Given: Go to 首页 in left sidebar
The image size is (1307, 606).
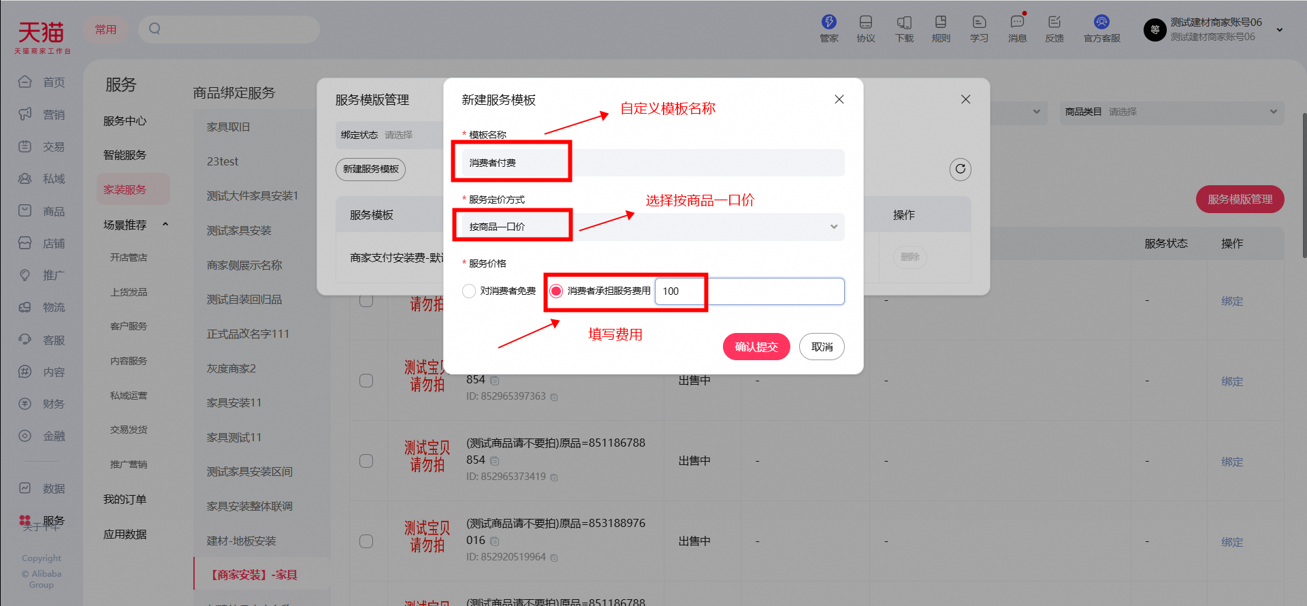Looking at the screenshot, I should [42, 82].
